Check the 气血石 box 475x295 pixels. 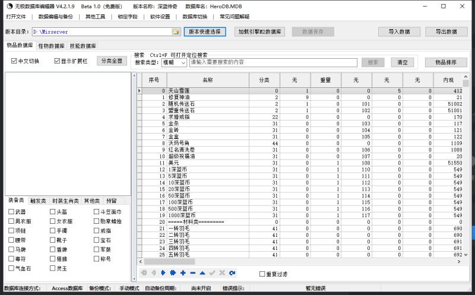point(11,268)
